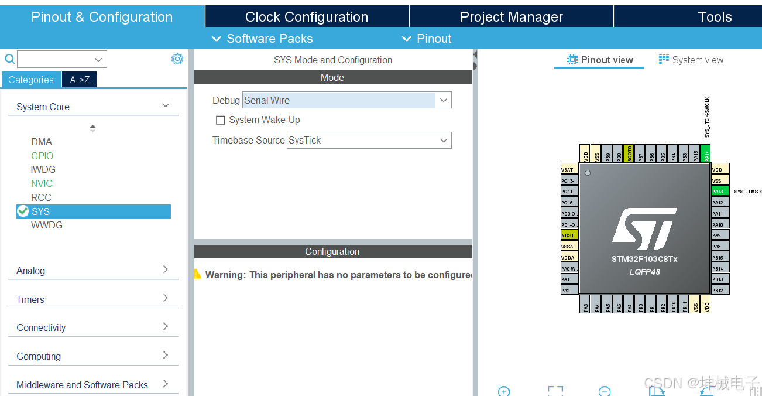Click the VSSA pin on chip

click(x=569, y=247)
